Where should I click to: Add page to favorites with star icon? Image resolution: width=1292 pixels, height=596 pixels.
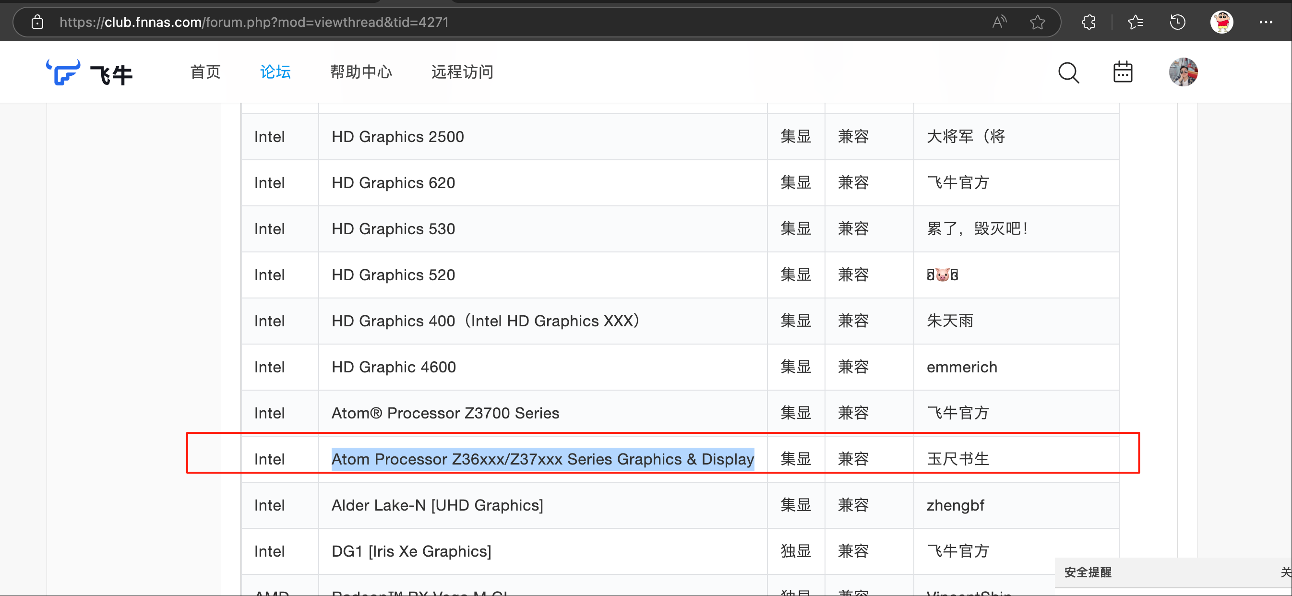coord(1037,22)
